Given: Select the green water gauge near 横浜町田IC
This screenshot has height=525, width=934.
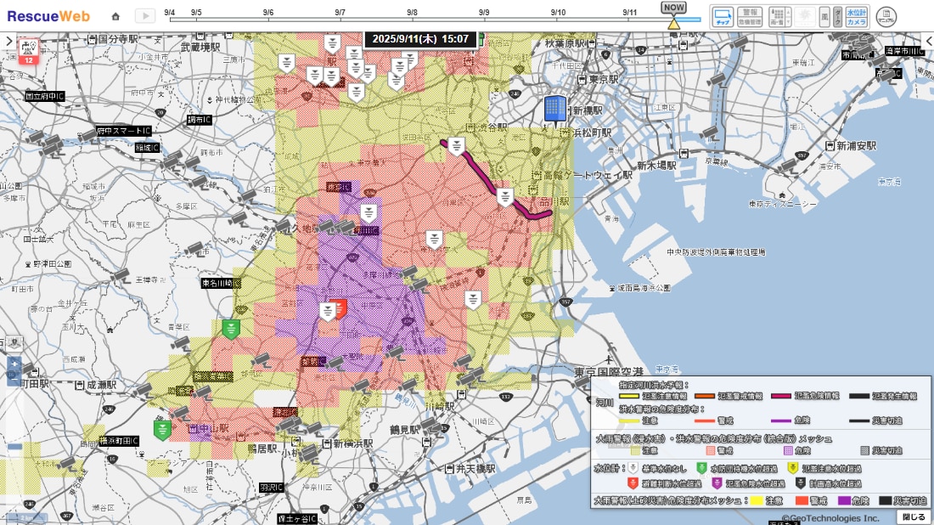Looking at the screenshot, I should coord(162,430).
